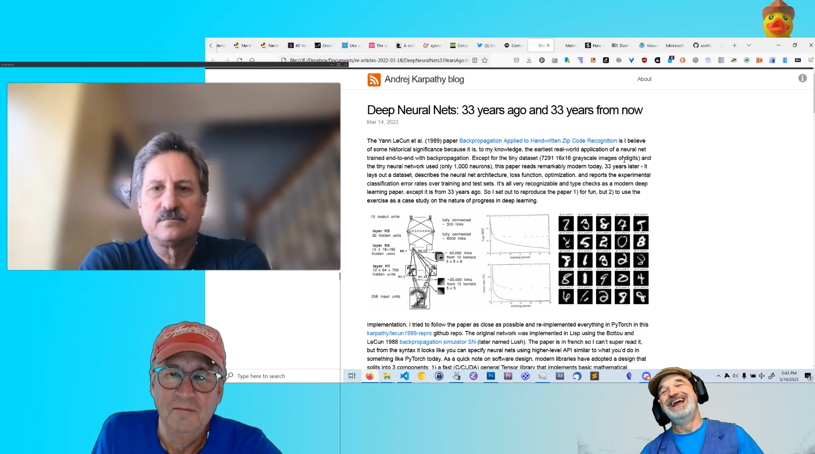This screenshot has width=815, height=454.
Task: Click the 'Mar 14, 2022' date text
Action: coord(382,122)
